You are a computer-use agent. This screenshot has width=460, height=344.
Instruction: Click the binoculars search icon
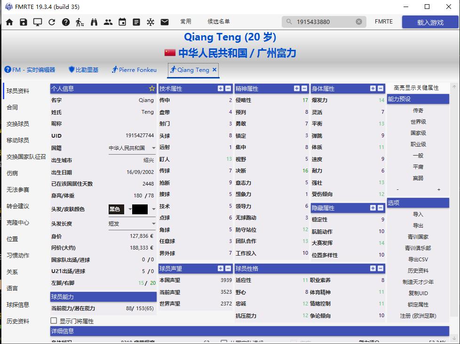(94, 21)
